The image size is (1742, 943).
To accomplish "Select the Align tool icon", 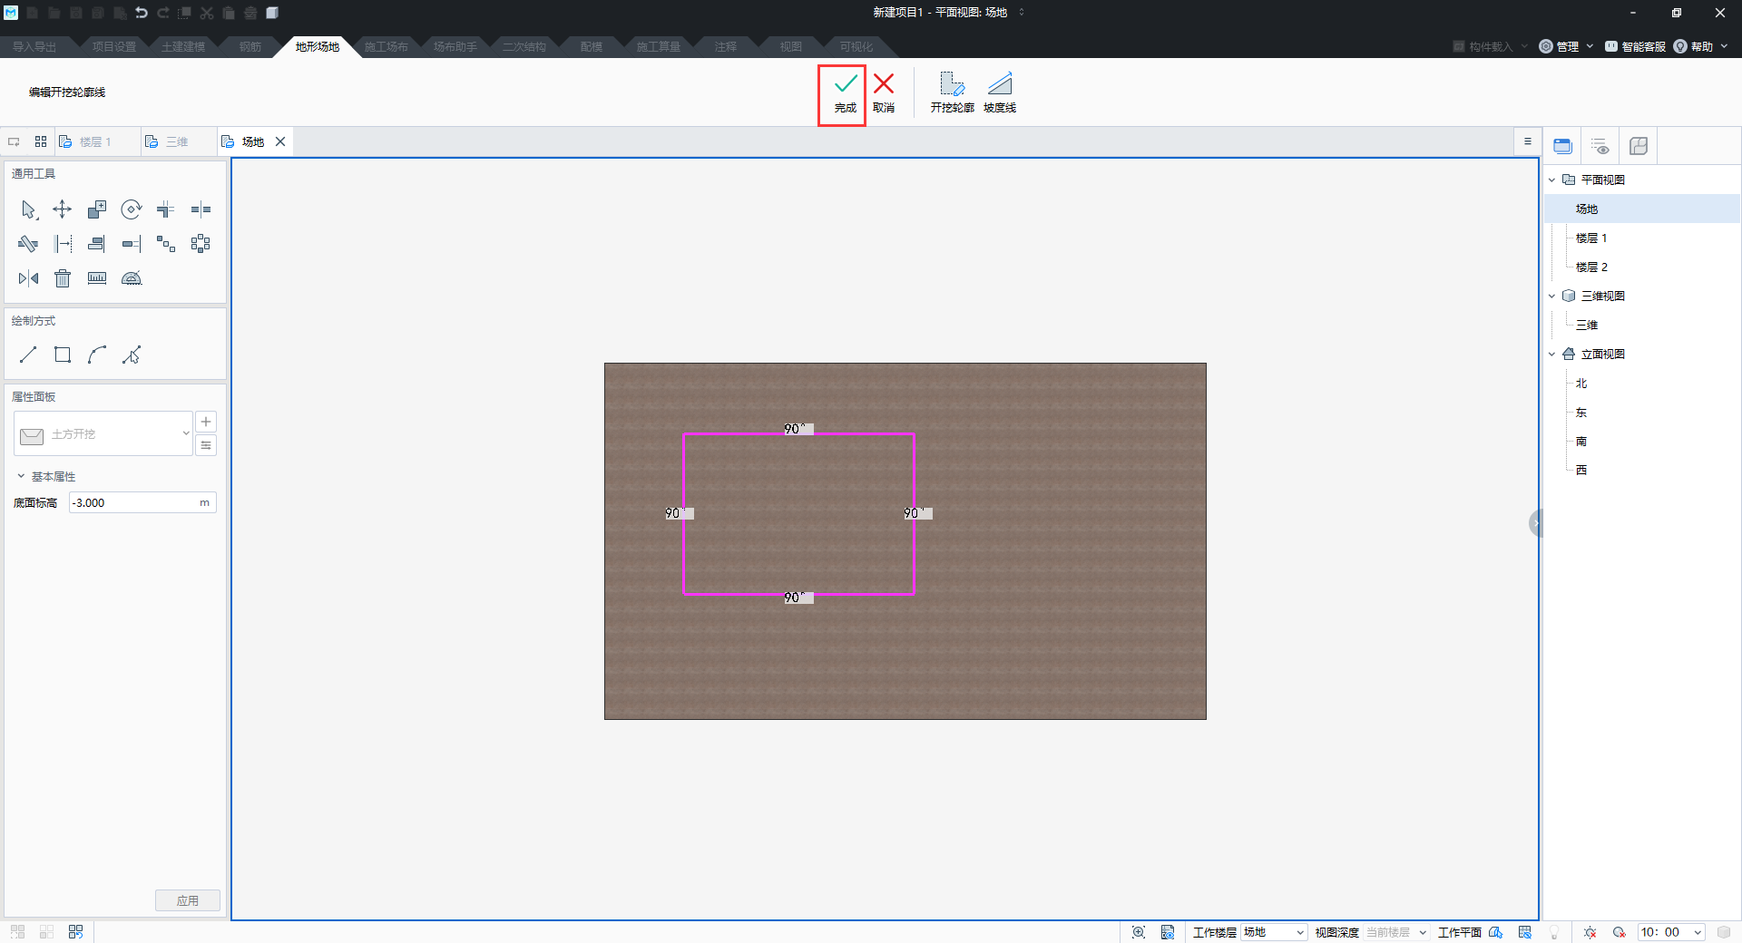I will click(97, 244).
